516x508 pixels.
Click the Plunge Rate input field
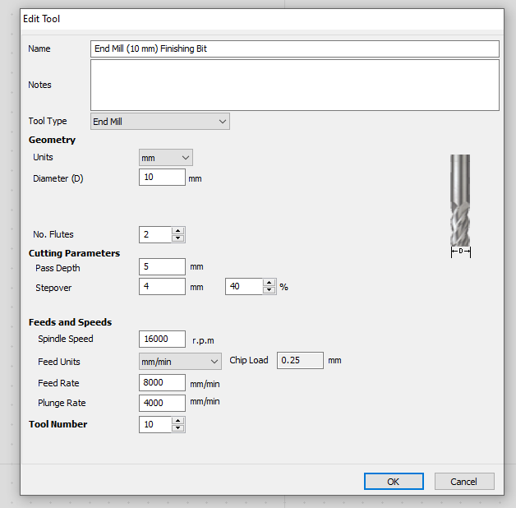(162, 403)
